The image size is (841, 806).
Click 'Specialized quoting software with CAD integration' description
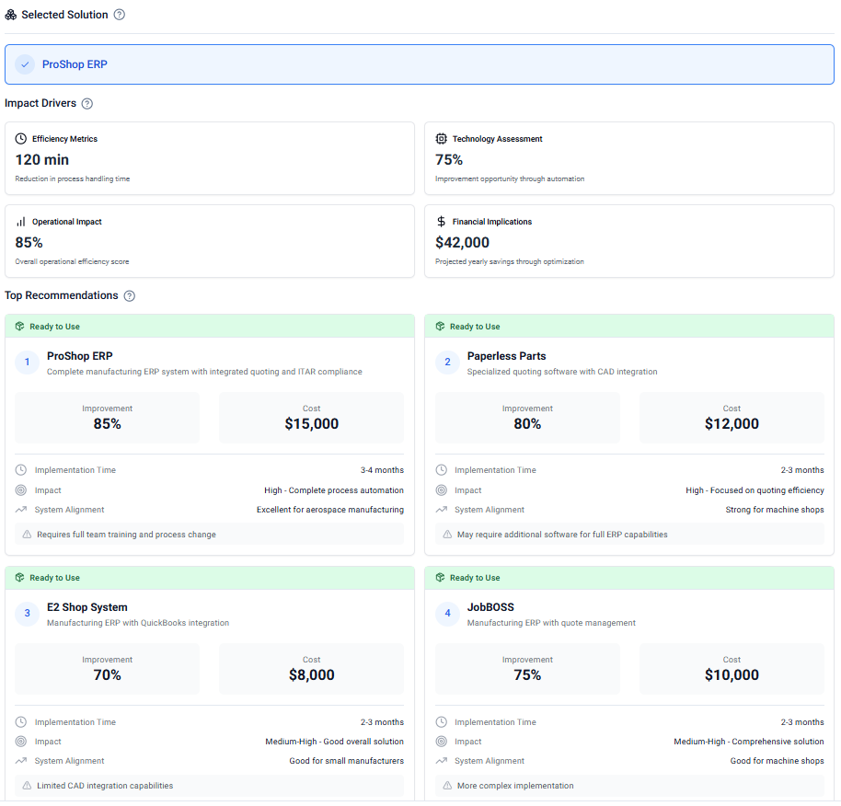tap(562, 372)
